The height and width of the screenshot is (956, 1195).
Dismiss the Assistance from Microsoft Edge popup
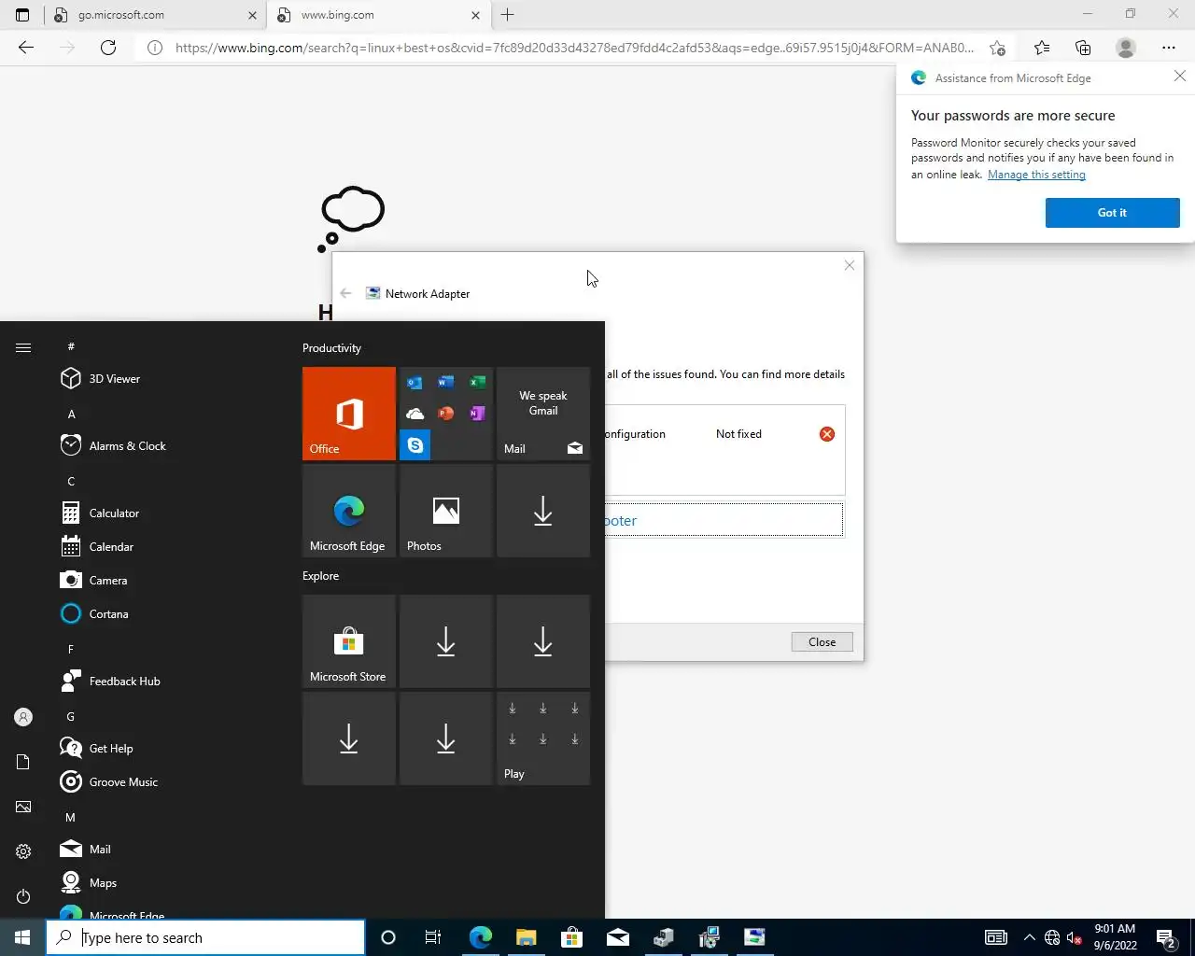(x=1180, y=77)
